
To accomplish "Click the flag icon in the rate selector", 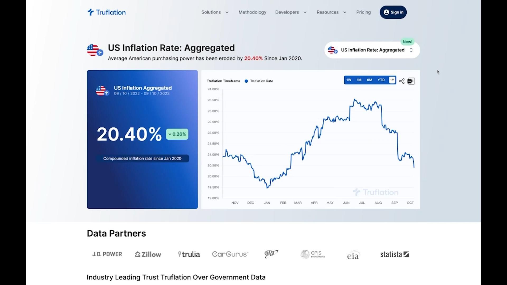I will [x=333, y=50].
